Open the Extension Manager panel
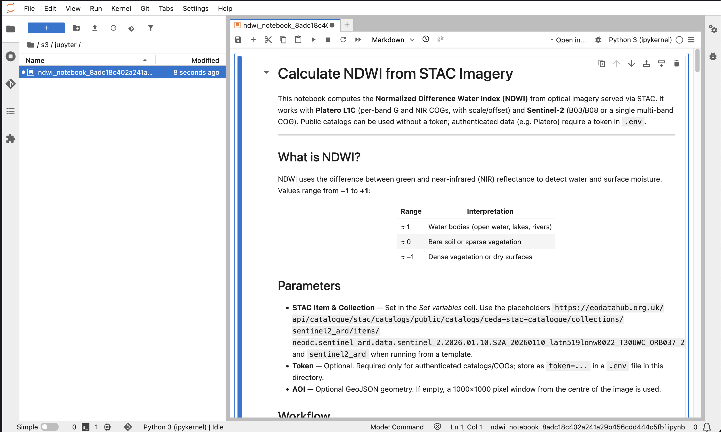Image resolution: width=721 pixels, height=432 pixels. click(x=10, y=139)
